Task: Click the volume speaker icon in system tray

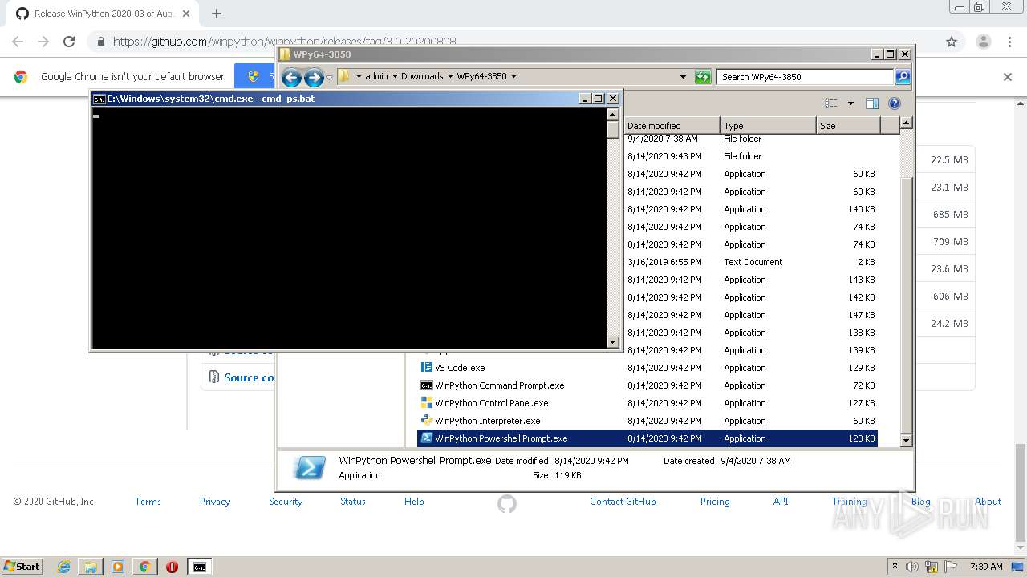Action: (913, 567)
